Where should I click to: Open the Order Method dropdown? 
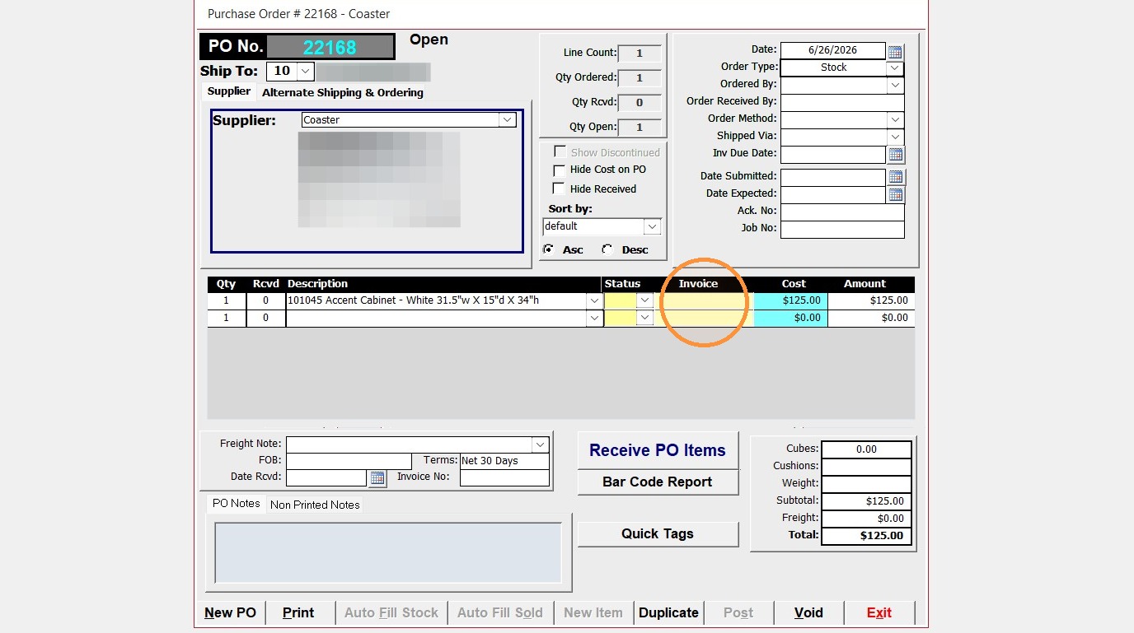[x=896, y=119]
